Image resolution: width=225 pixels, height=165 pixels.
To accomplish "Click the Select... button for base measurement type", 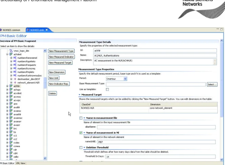I will (x=212, y=84).
